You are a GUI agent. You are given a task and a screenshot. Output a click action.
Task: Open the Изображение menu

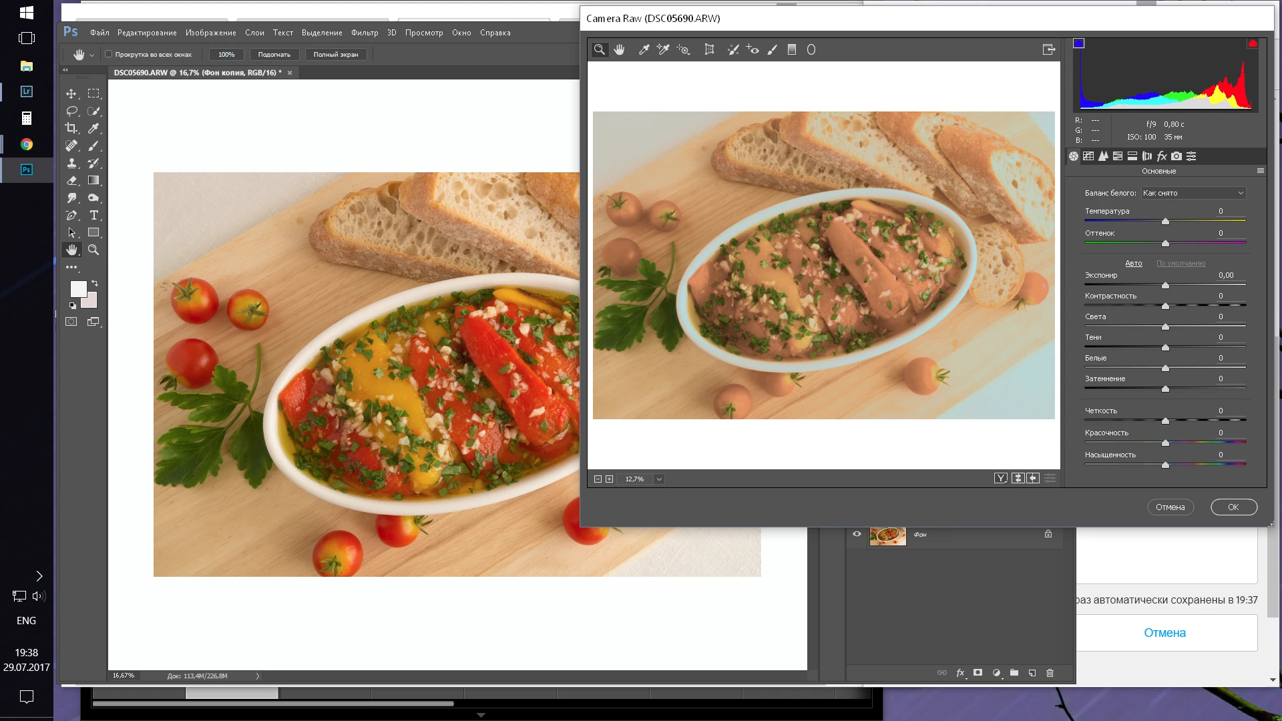[210, 33]
